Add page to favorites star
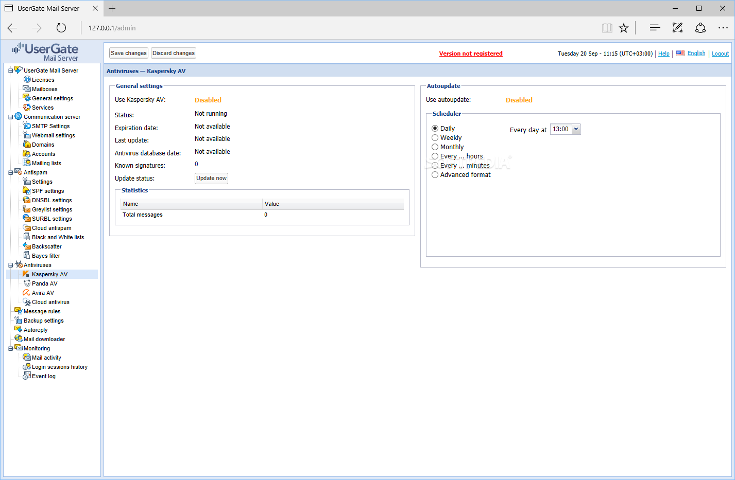Viewport: 735px width, 480px height. tap(624, 28)
